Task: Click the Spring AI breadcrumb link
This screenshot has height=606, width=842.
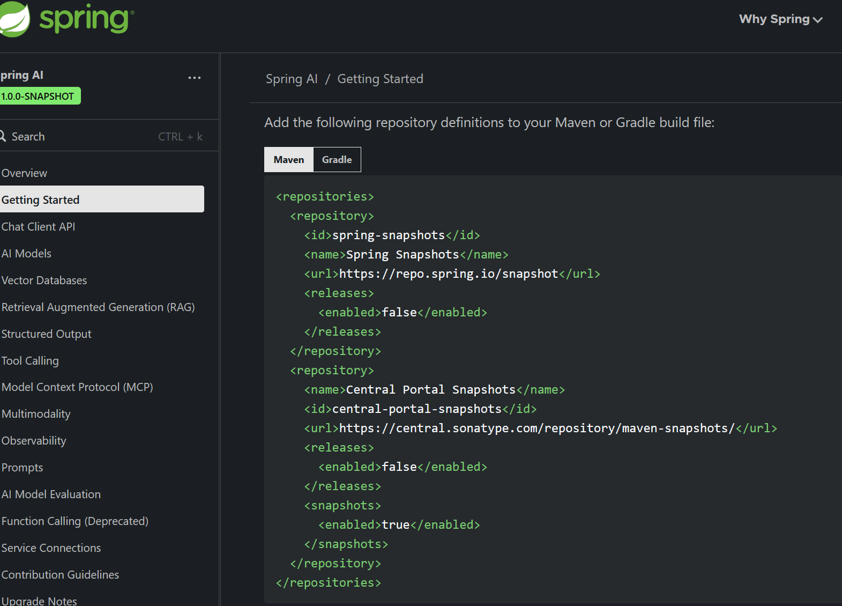Action: pos(292,79)
